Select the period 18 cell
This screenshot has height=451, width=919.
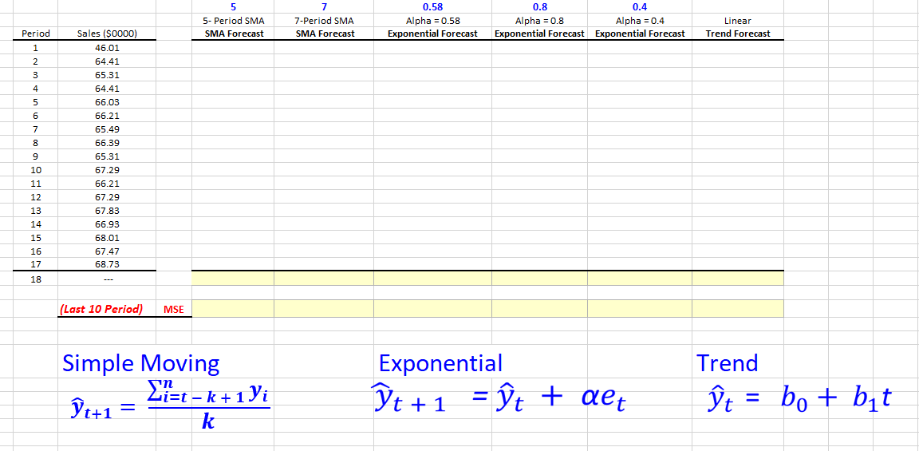click(x=35, y=279)
